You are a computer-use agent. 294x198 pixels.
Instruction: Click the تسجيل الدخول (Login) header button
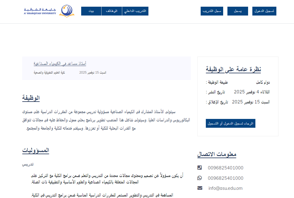tap(264, 11)
